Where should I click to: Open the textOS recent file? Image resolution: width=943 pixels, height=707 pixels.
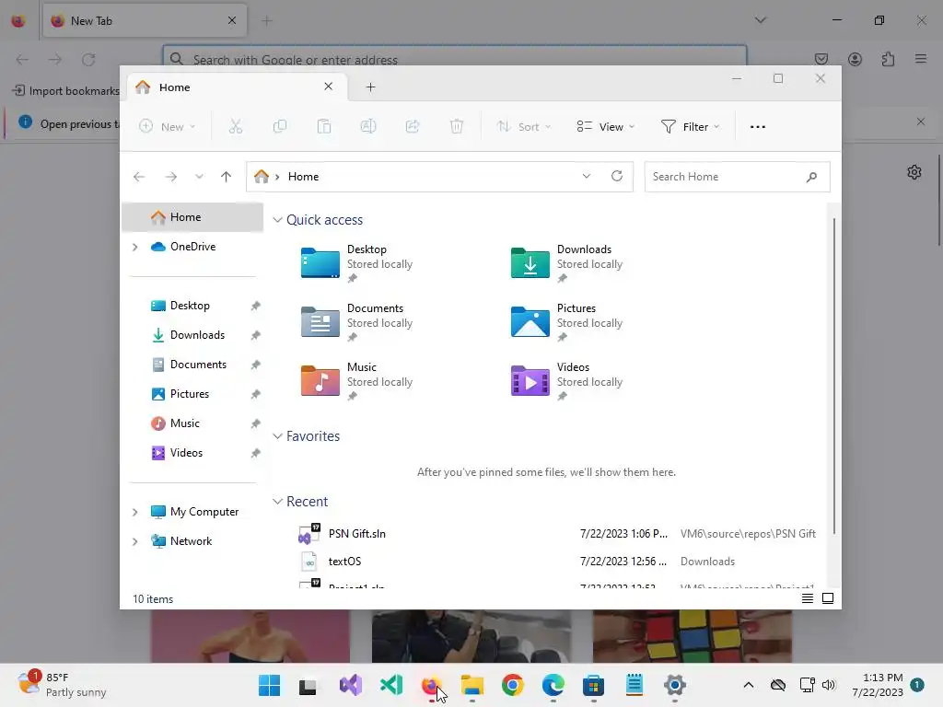[557, 561]
